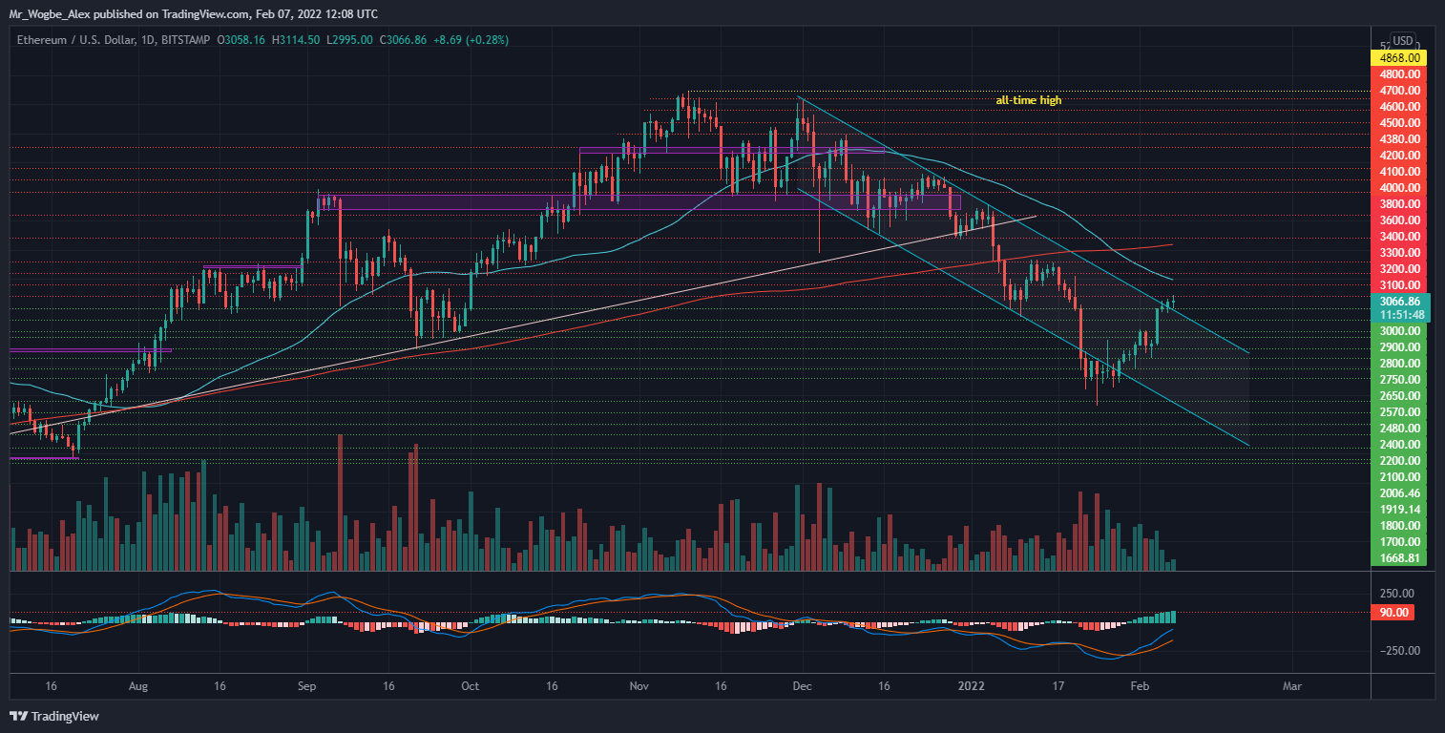Click the 2022 label on the time axis

tap(972, 685)
